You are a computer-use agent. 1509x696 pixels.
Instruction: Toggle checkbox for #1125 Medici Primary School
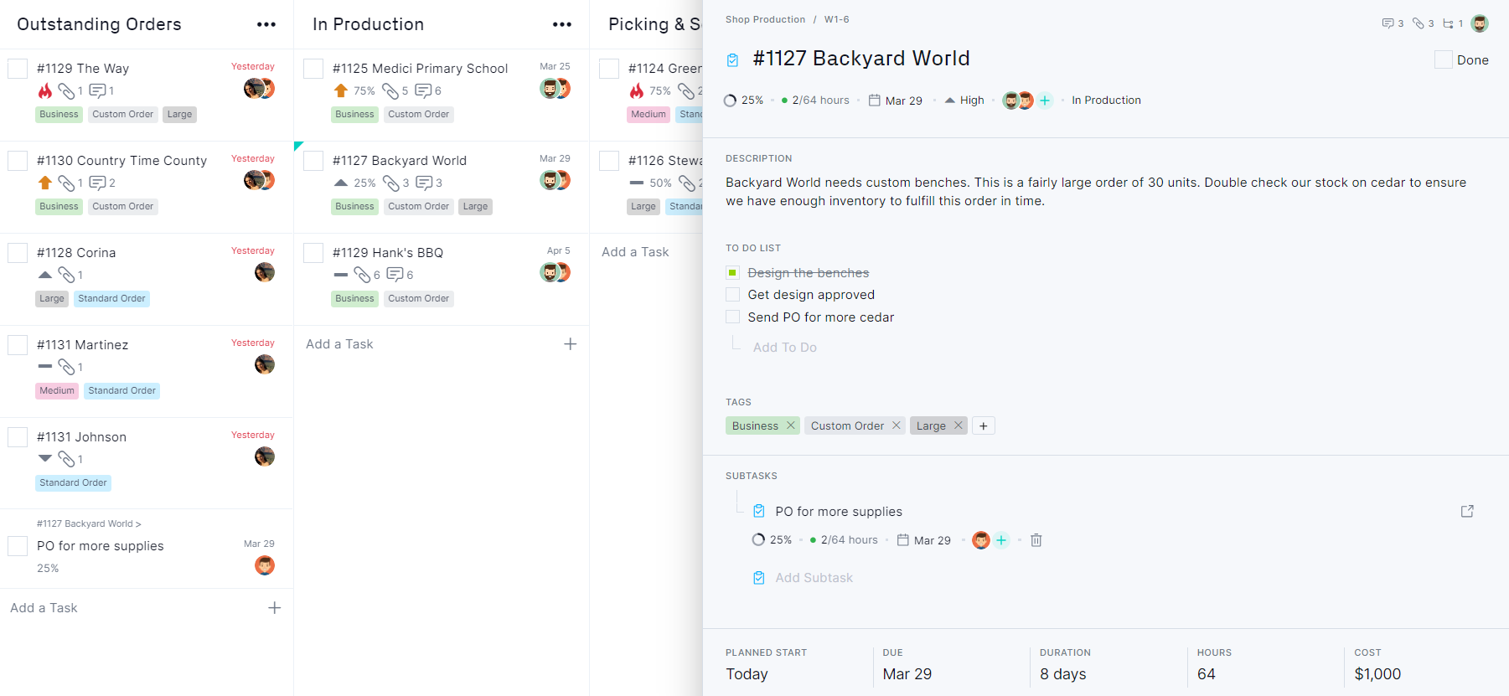coord(313,69)
